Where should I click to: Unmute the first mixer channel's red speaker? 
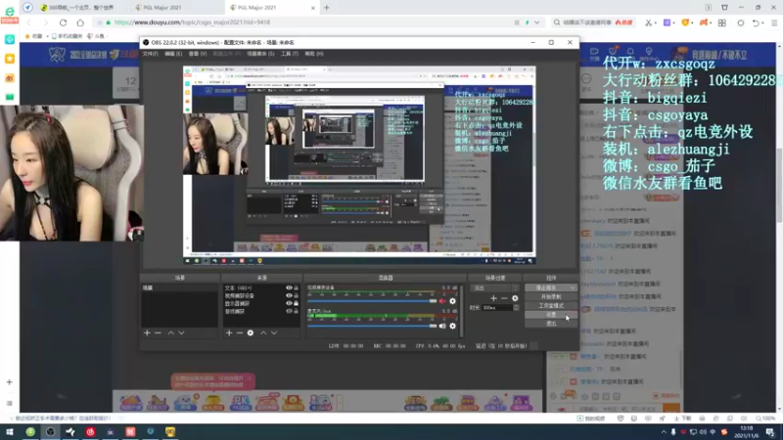click(x=442, y=301)
